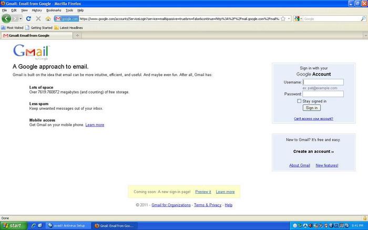Viewport: 368px width, 230px height.
Task: Check the Stay signed in checkbox
Action: tap(299, 101)
